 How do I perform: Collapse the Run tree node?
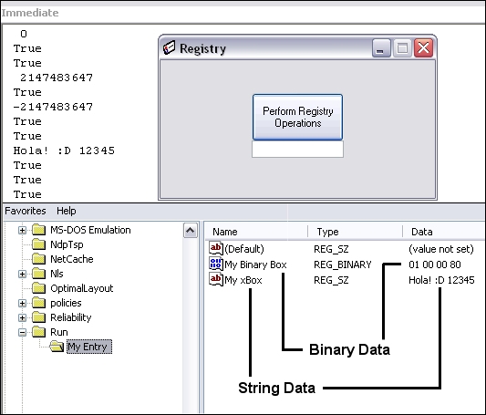(x=22, y=332)
